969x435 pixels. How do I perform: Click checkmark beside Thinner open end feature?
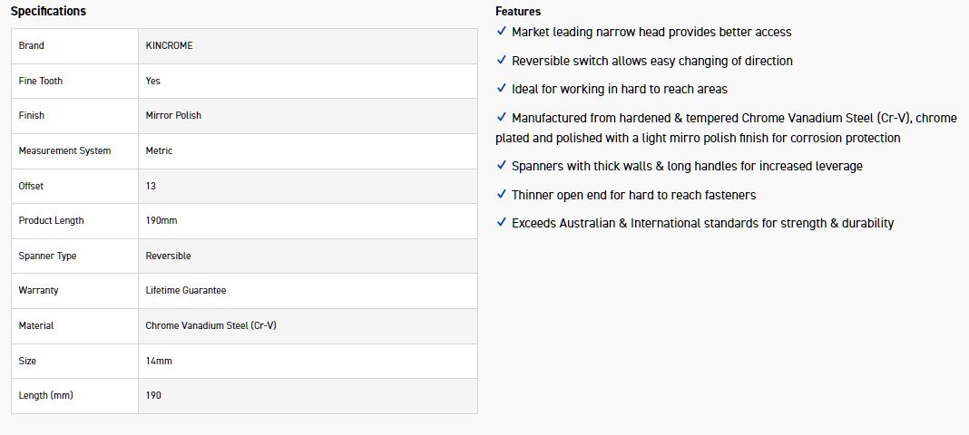[x=502, y=195]
